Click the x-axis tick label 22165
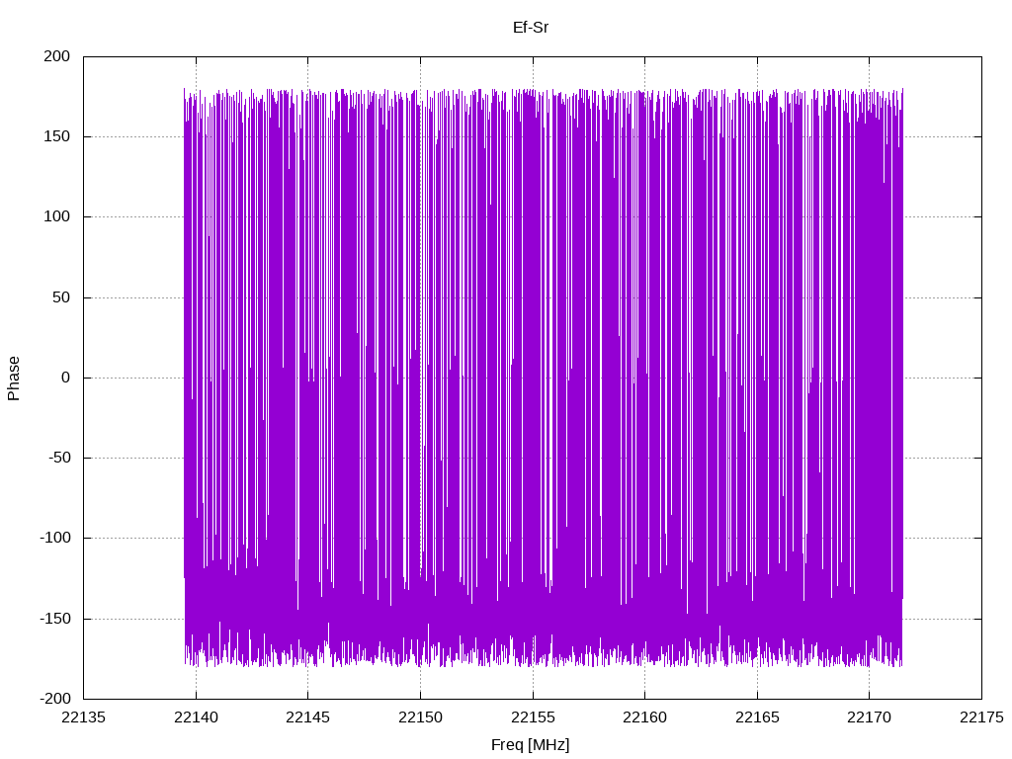This screenshot has width=1012, height=759. click(x=757, y=717)
